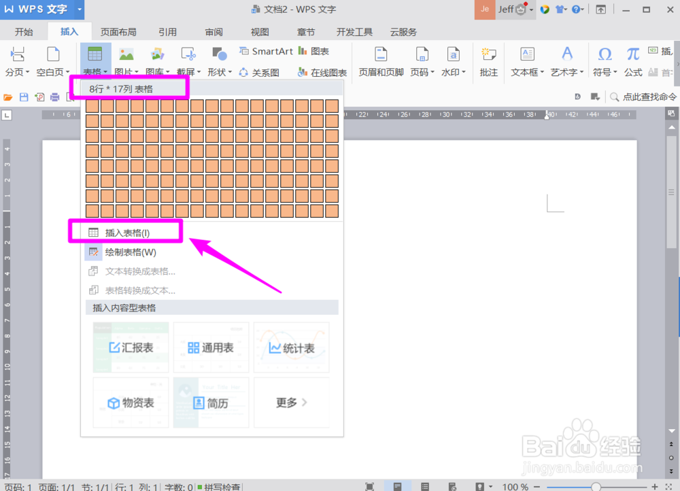
Task: Open the 批注 (comment) tool
Action: click(488, 60)
